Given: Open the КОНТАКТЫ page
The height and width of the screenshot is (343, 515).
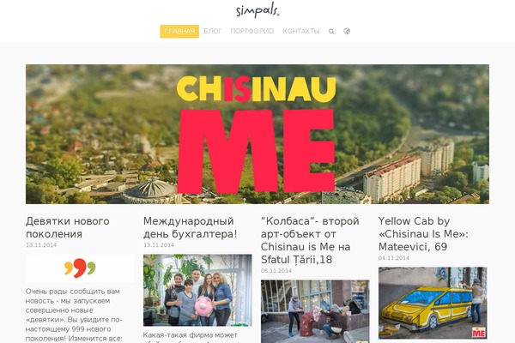Looking at the screenshot, I should 301,31.
